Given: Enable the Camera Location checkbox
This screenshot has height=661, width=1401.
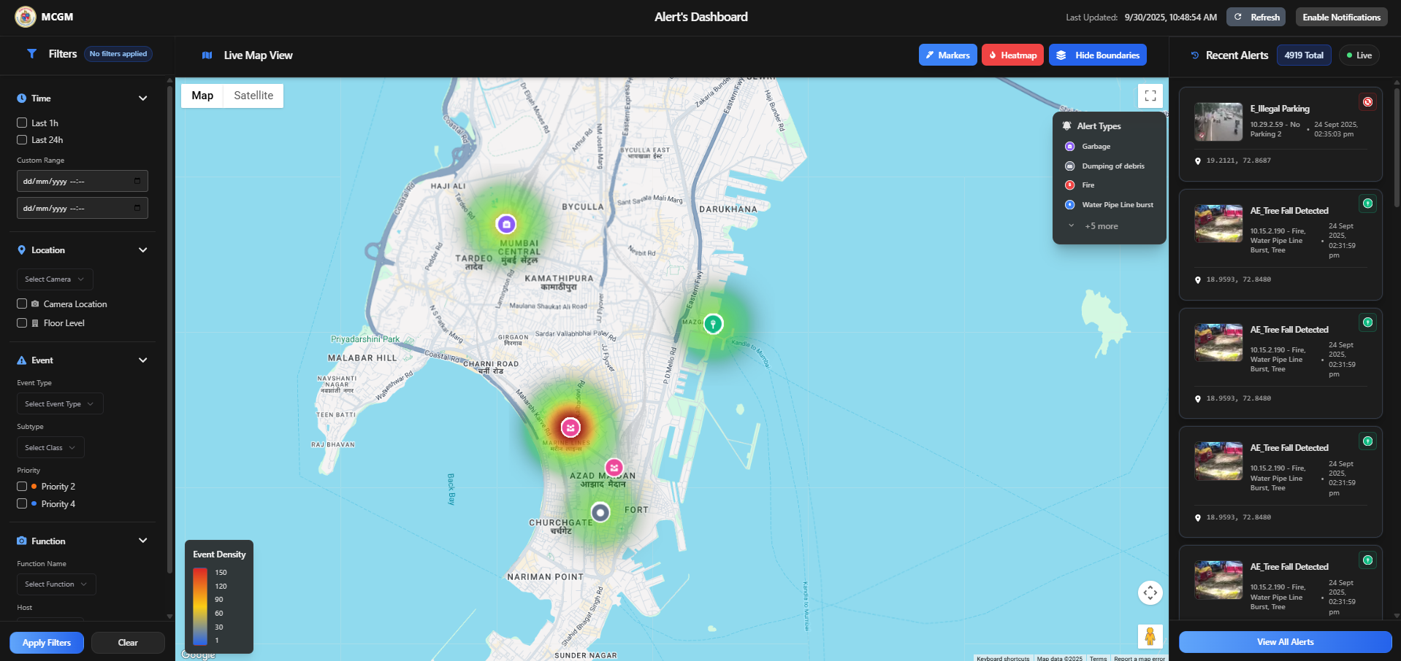Looking at the screenshot, I should pos(21,304).
